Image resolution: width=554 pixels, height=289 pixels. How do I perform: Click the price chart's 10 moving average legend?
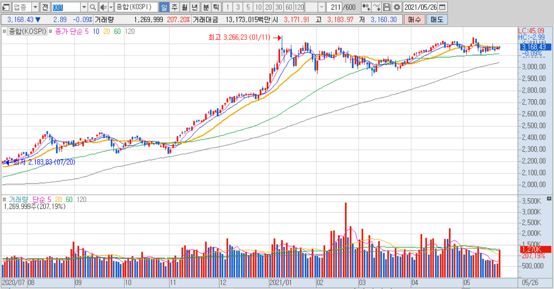[96, 31]
